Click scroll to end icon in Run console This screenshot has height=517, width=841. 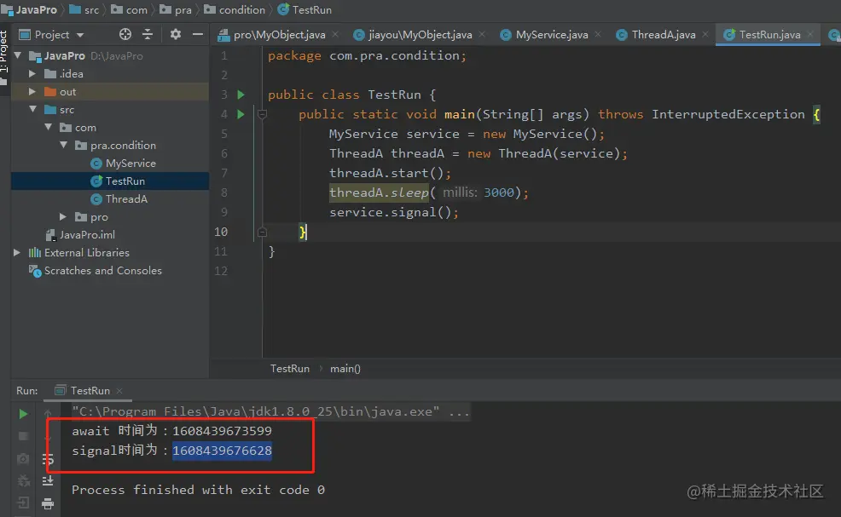click(48, 480)
